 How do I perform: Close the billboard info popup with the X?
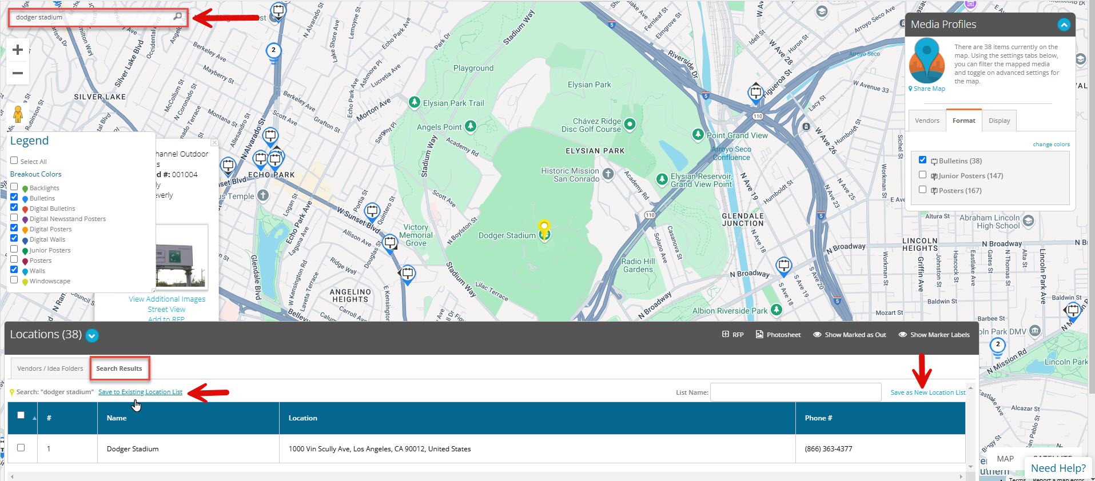click(x=214, y=142)
